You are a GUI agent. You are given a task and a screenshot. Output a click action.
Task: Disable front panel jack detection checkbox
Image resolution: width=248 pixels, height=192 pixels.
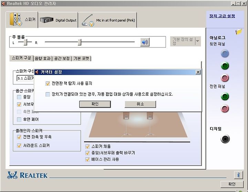[x=48, y=83]
